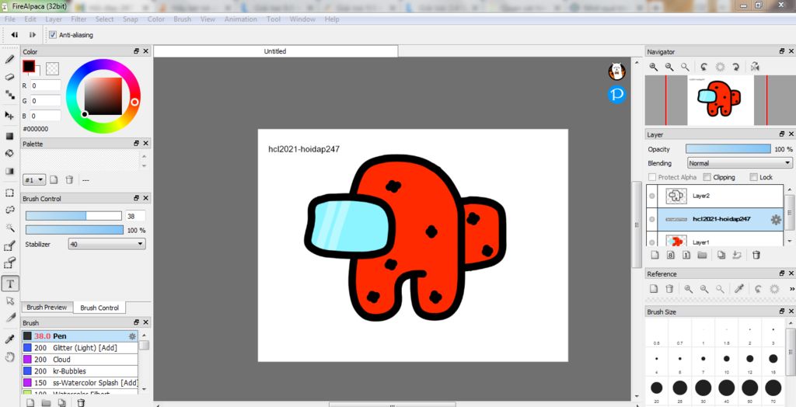This screenshot has width=796, height=407.
Task: Flip canvas view in Navigator
Action: [x=755, y=67]
